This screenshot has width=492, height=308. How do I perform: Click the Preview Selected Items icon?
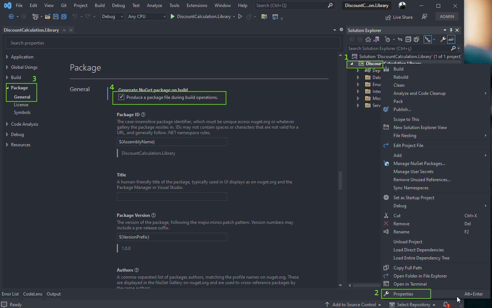[451, 39]
